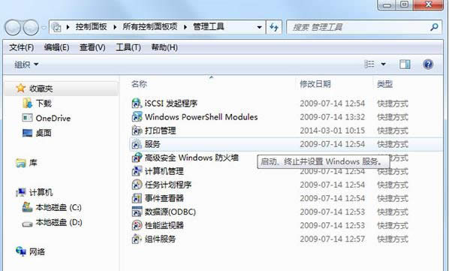Expand breadcrumb arrow before 控制面板
This screenshot has height=271, width=449.
[x=68, y=27]
